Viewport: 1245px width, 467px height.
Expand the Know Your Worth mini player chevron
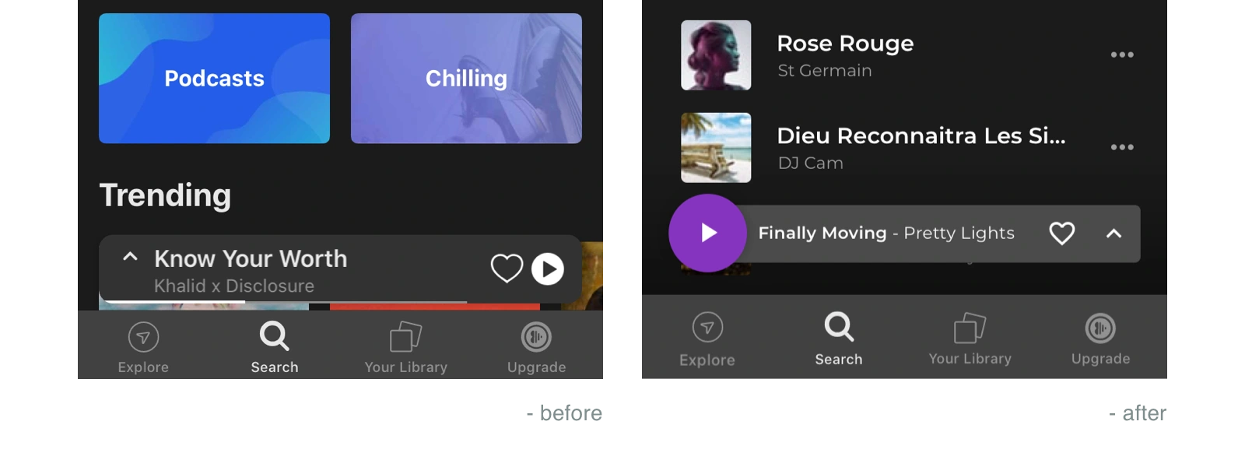tap(130, 256)
